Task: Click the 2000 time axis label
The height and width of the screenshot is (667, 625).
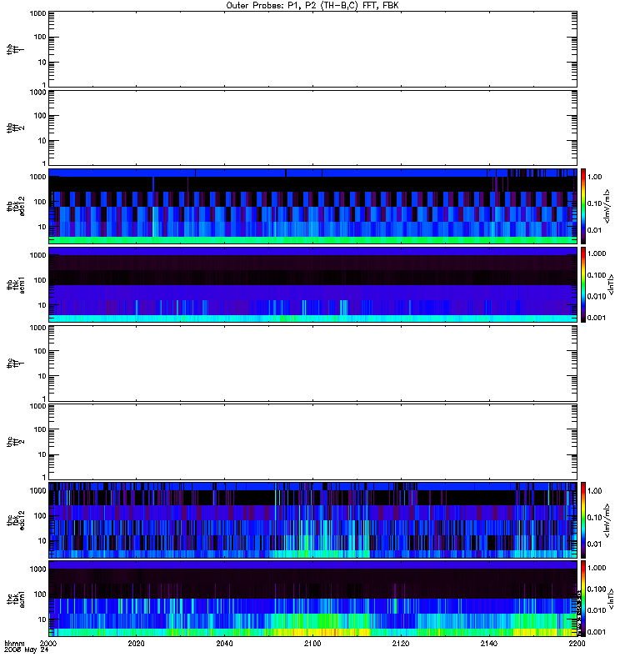Action: tap(48, 643)
